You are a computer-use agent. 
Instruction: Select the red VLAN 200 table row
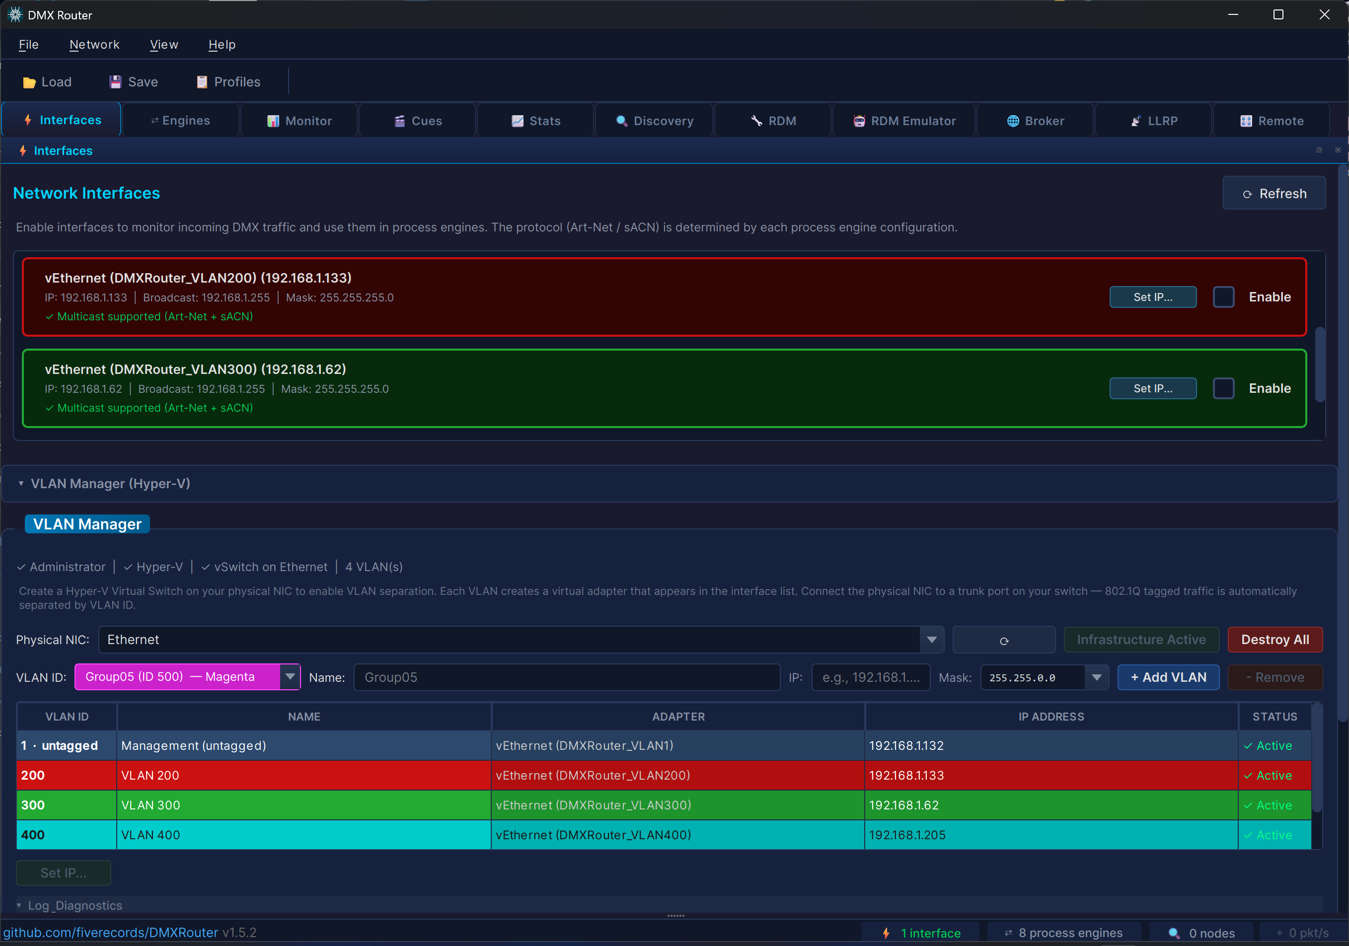click(x=664, y=776)
